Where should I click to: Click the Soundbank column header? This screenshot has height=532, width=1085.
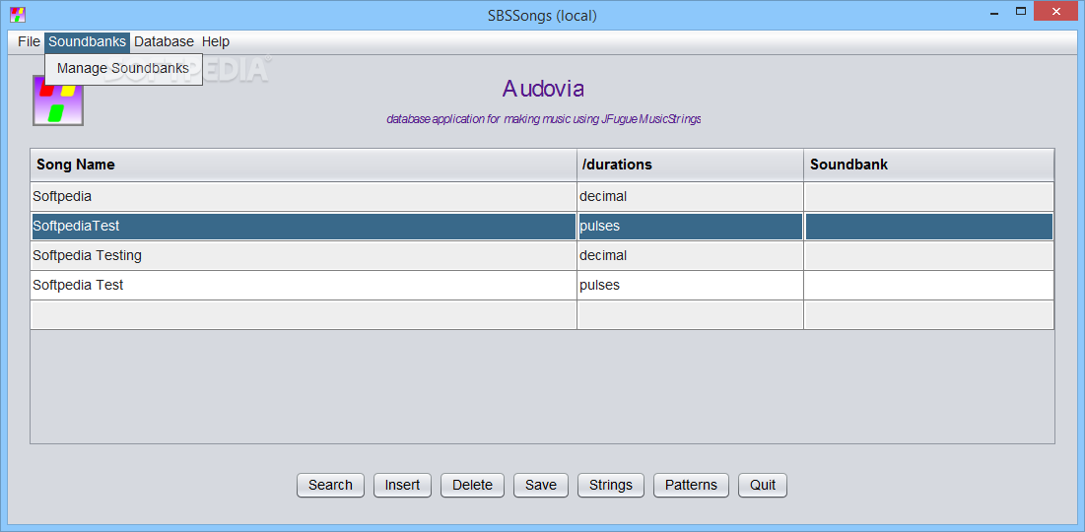pyautogui.click(x=928, y=165)
